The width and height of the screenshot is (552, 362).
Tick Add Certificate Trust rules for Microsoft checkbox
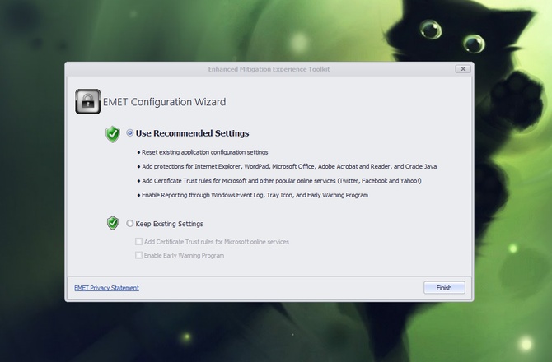coord(138,242)
